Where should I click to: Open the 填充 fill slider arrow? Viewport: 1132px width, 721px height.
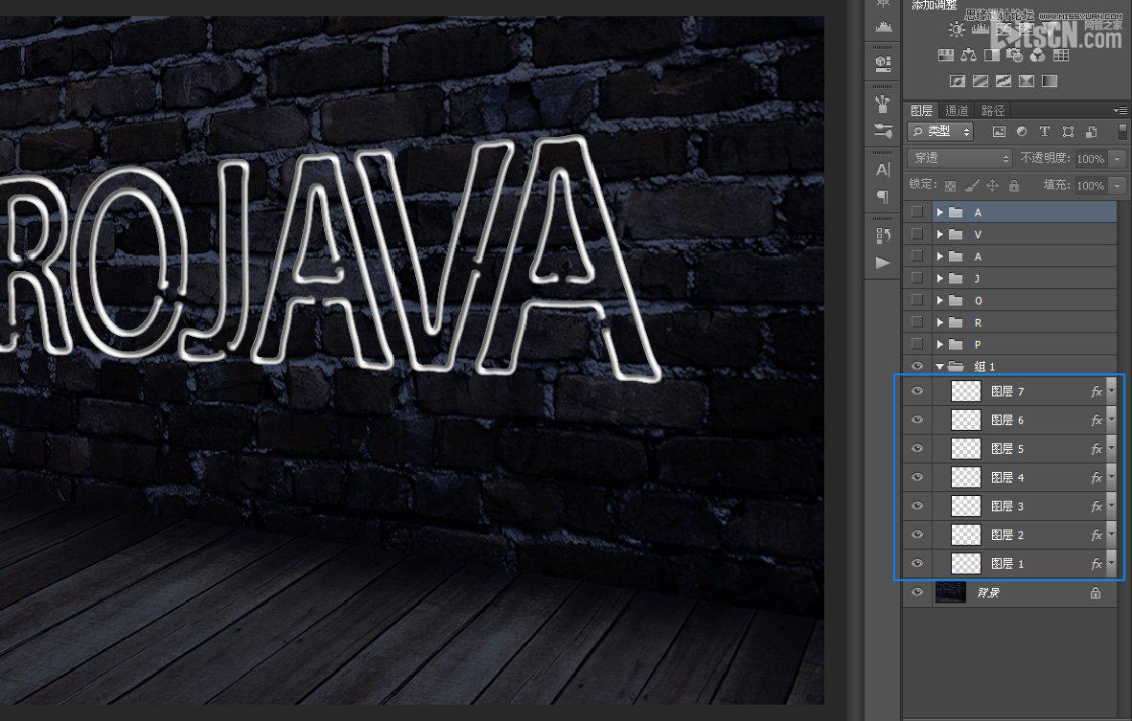coord(1118,186)
